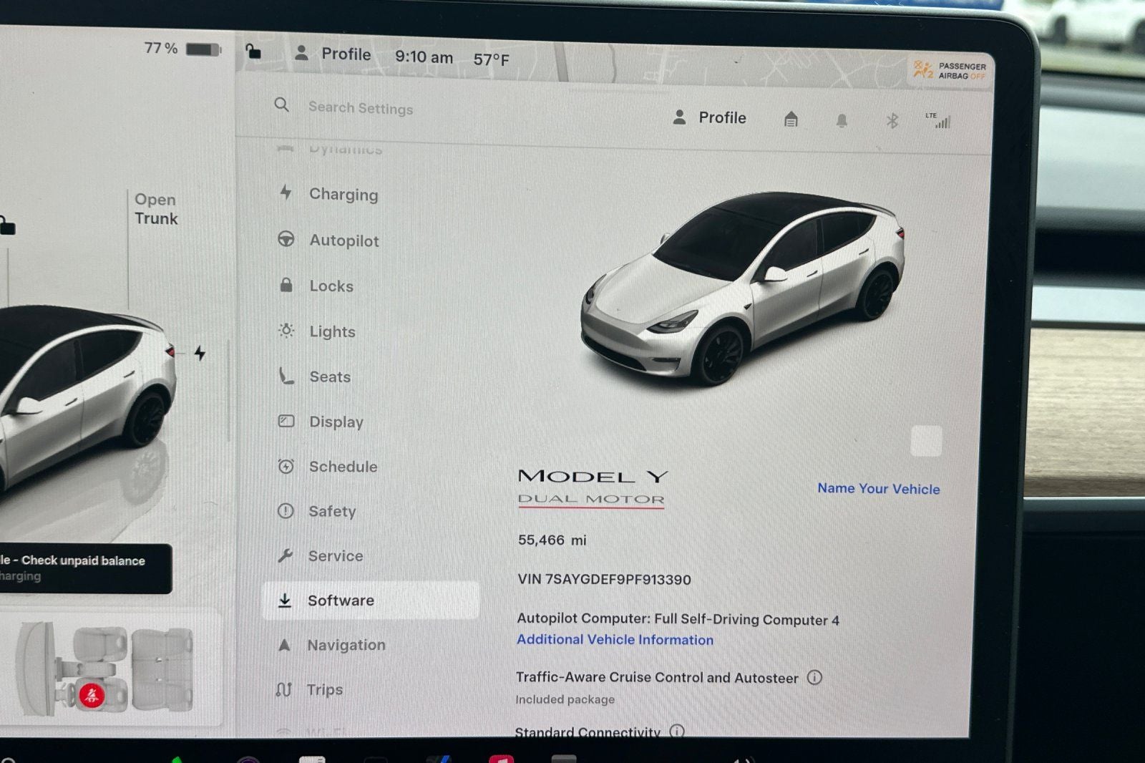The height and width of the screenshot is (763, 1145).
Task: Tap the Included package label
Action: 565,699
